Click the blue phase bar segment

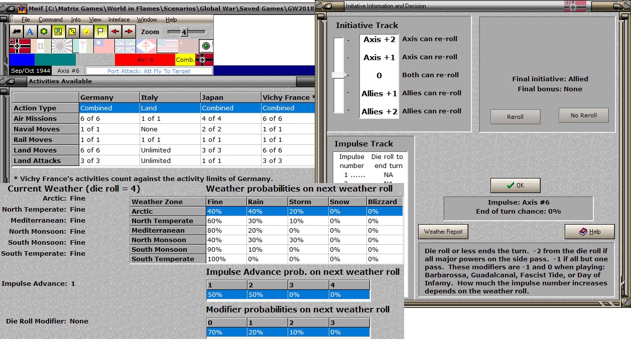22,60
